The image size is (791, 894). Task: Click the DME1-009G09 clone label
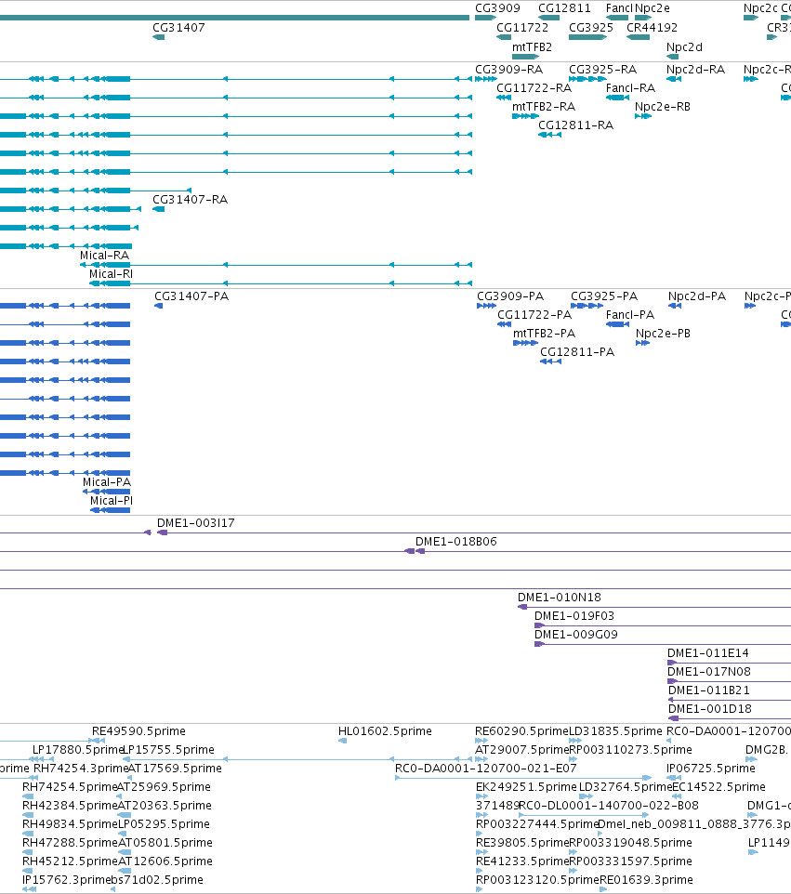coord(576,635)
